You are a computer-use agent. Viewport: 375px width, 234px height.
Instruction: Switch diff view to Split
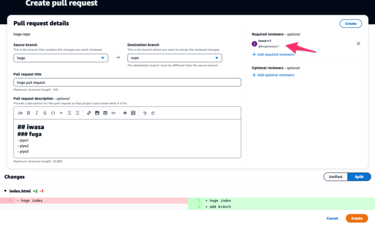359,176
